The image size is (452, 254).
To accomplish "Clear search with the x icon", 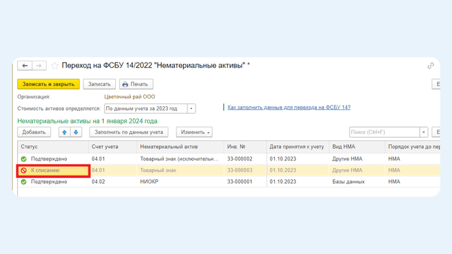I will 424,132.
